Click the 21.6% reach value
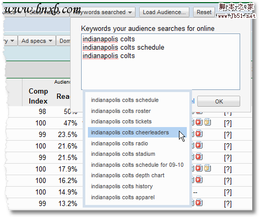This screenshot has height=217, width=259. pos(67,146)
